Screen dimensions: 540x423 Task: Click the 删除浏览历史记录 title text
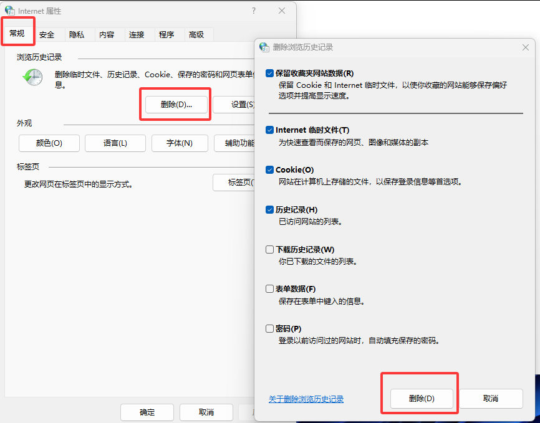tap(302, 47)
